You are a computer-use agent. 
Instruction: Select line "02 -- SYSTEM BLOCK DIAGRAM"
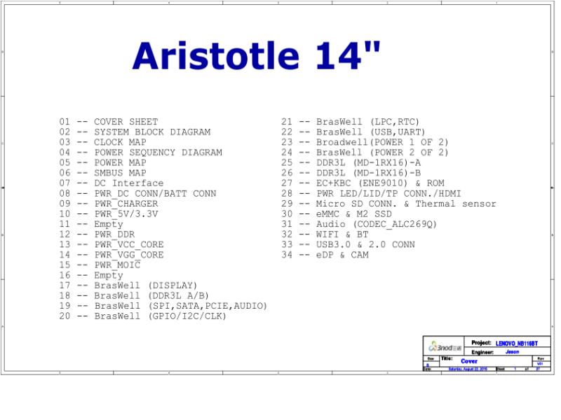tap(135, 132)
